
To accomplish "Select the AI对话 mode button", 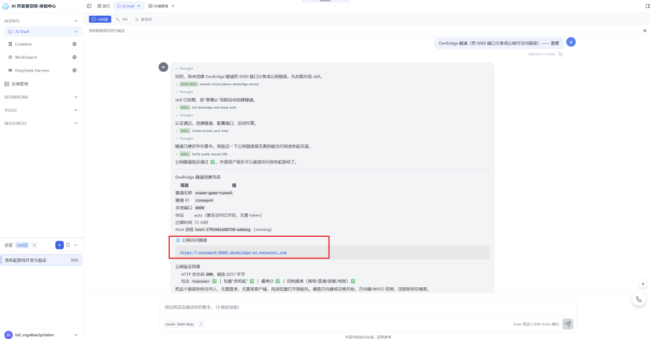I will (100, 19).
